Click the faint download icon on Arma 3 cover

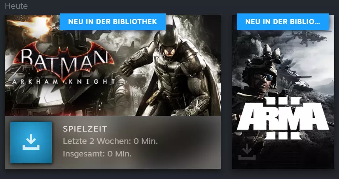coord(247,152)
